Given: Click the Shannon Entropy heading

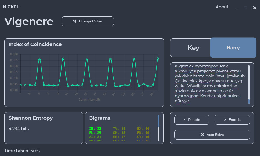Looking at the screenshot, I should click(x=31, y=118).
